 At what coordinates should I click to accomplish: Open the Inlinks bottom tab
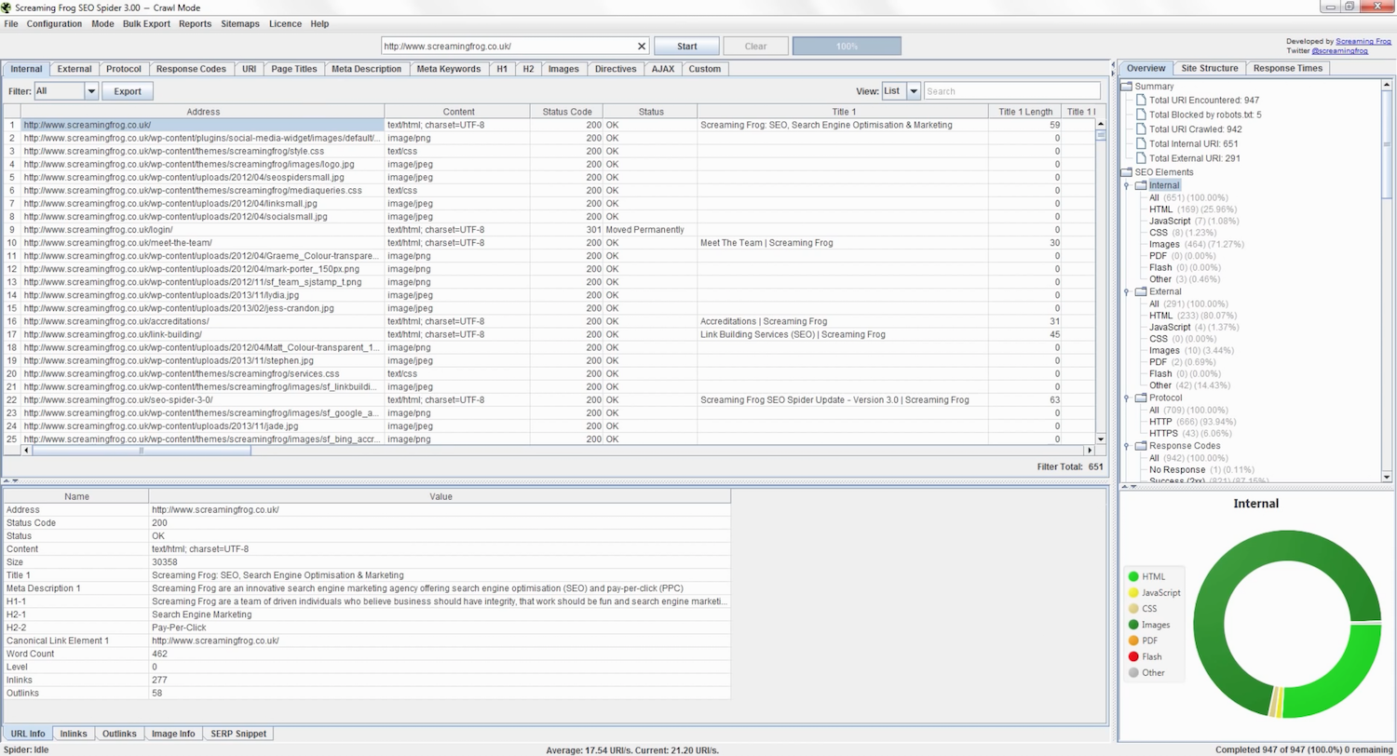click(x=74, y=734)
